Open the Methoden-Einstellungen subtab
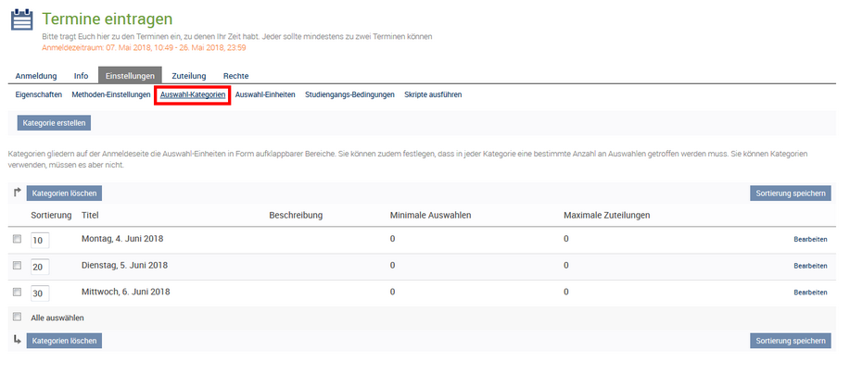Image resolution: width=850 pixels, height=374 pixels. point(111,94)
